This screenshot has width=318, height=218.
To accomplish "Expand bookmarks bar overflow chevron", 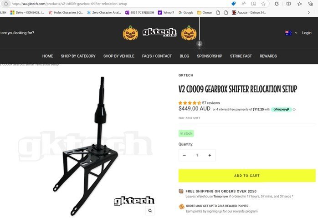I will point(309,13).
